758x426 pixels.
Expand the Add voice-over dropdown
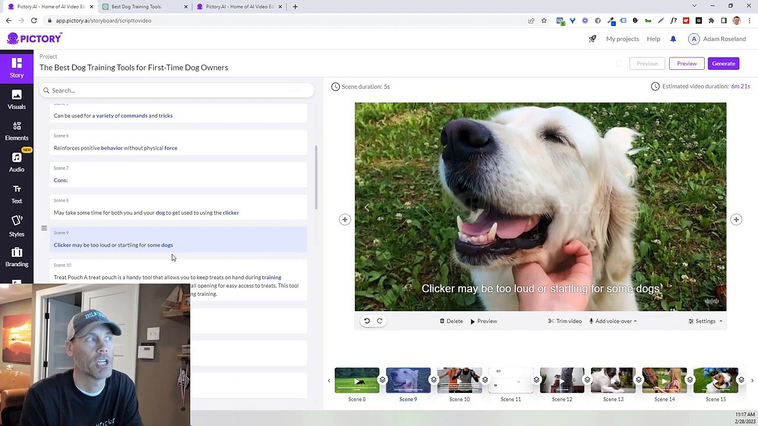pos(613,321)
